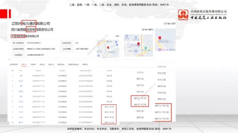Click the 上海市 location label above the map

coord(117,36)
